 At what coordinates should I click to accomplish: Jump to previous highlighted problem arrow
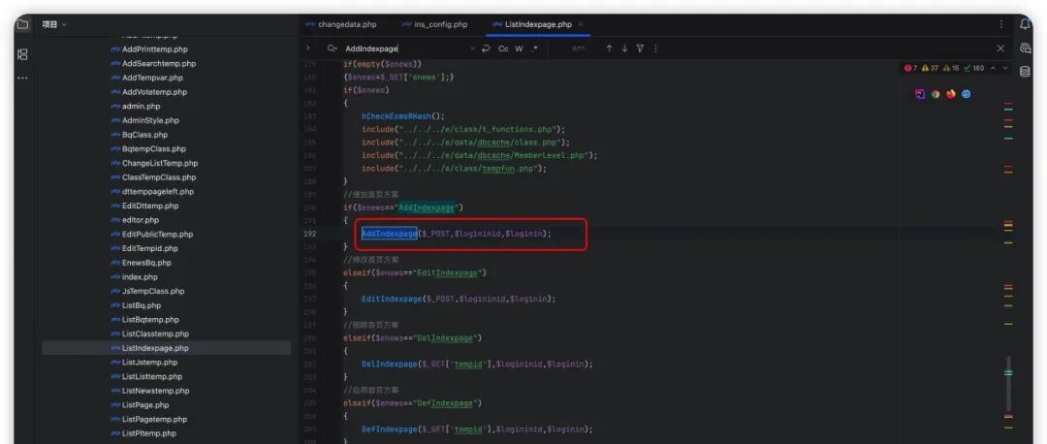[x=993, y=68]
